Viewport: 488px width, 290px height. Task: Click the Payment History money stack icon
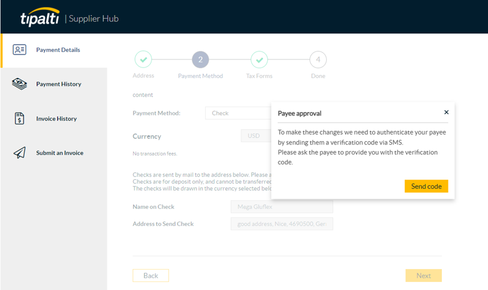pos(19,84)
